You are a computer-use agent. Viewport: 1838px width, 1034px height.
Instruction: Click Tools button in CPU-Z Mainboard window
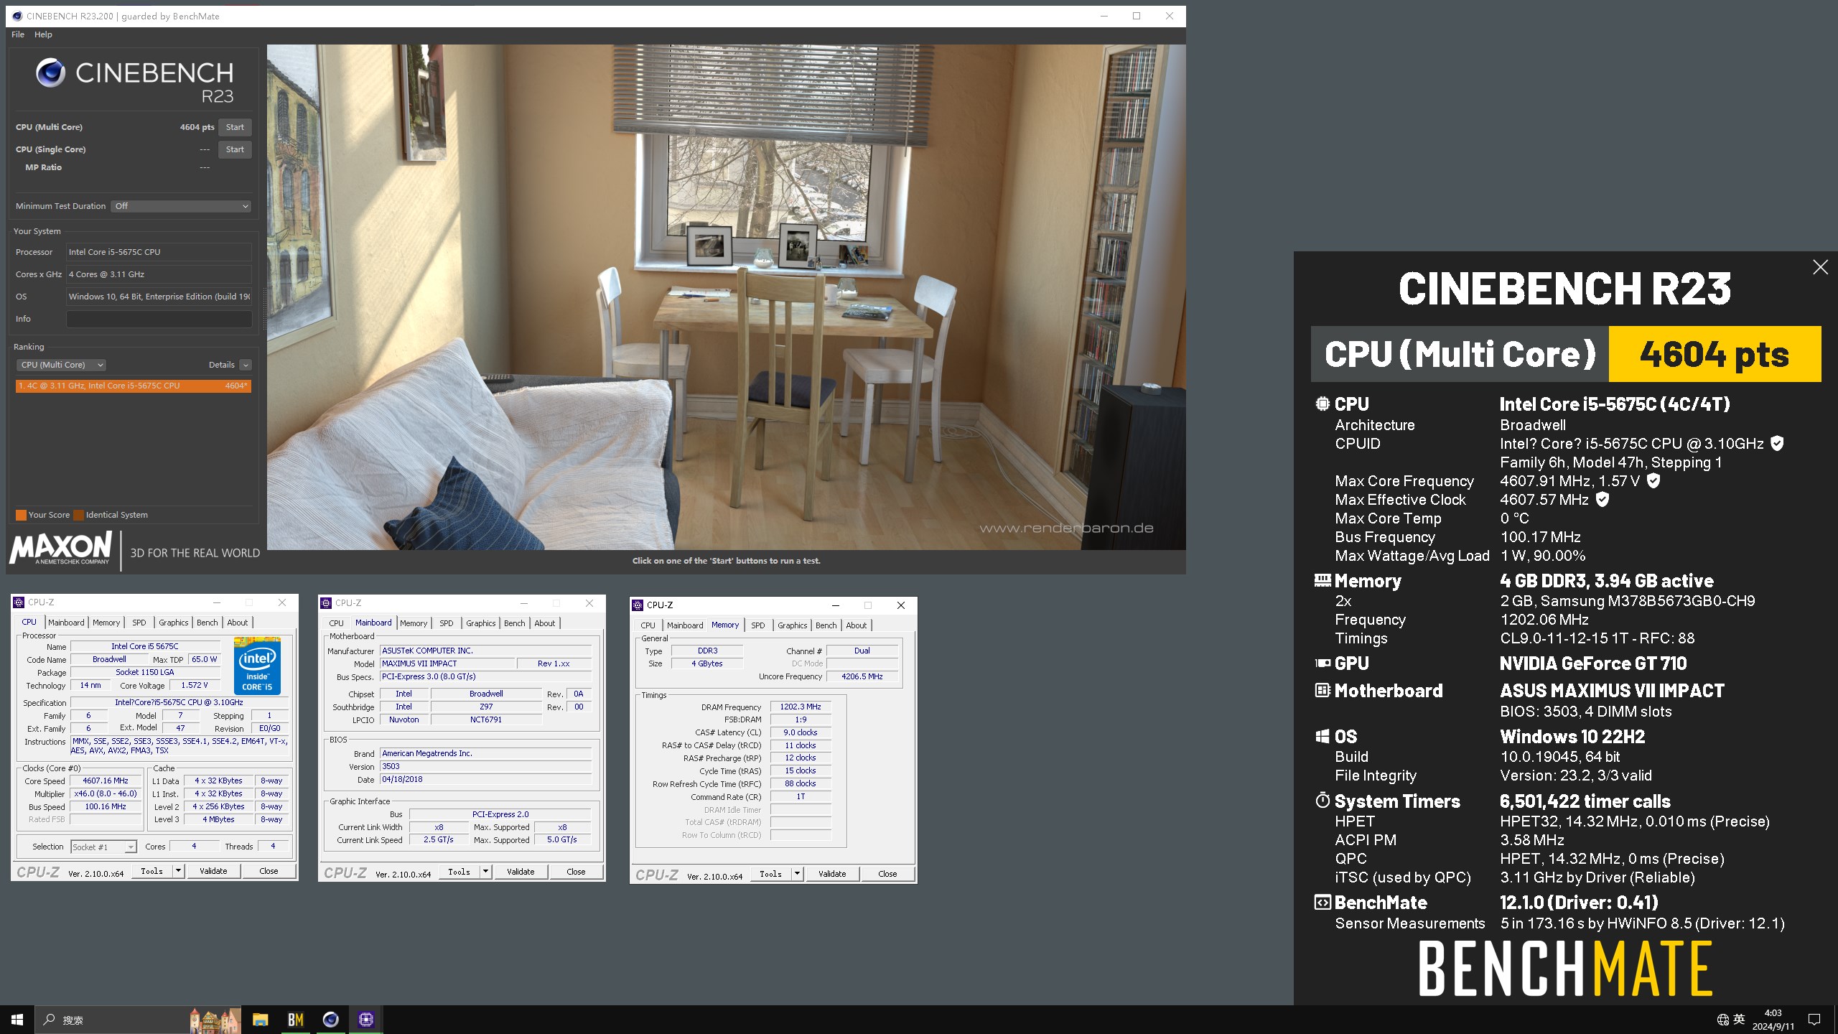(459, 872)
